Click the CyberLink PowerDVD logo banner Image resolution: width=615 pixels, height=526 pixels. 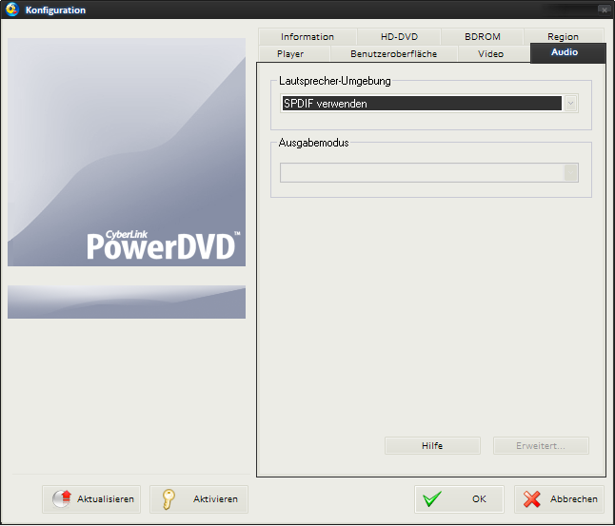(x=127, y=152)
